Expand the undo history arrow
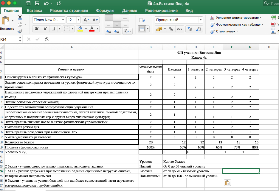Screen dimensions: 279x191 [52, 3]
